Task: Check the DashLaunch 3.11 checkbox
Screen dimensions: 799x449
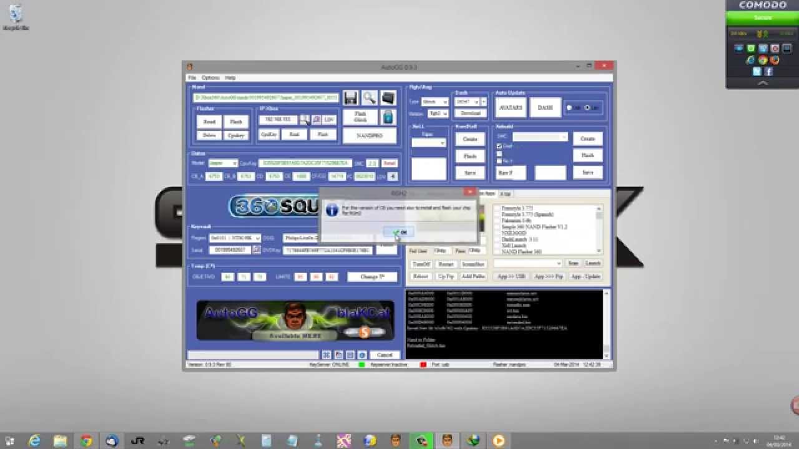Action: [x=497, y=239]
